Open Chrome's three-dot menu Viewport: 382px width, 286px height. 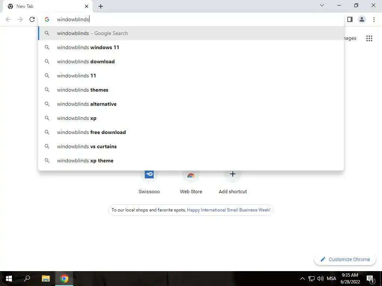(x=374, y=19)
